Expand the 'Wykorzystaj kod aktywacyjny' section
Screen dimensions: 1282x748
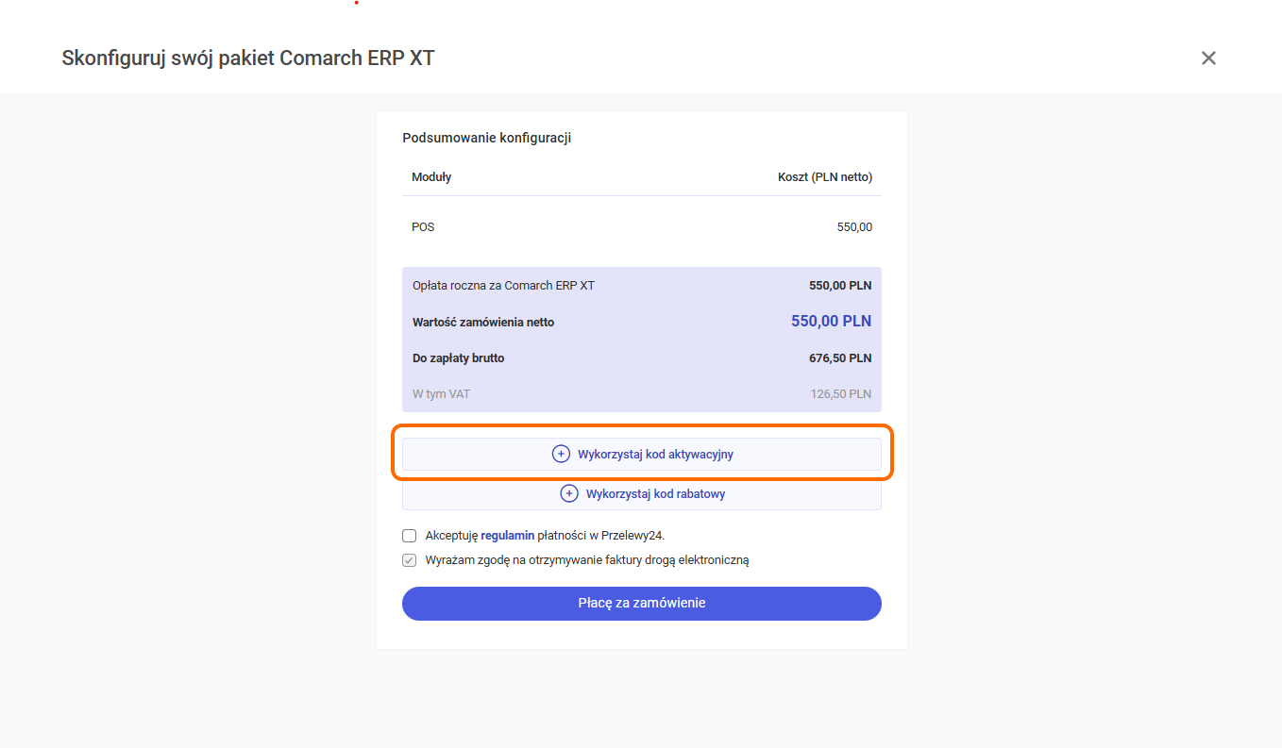tap(655, 454)
